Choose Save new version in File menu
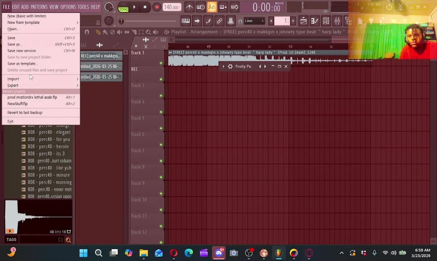 tap(41, 51)
